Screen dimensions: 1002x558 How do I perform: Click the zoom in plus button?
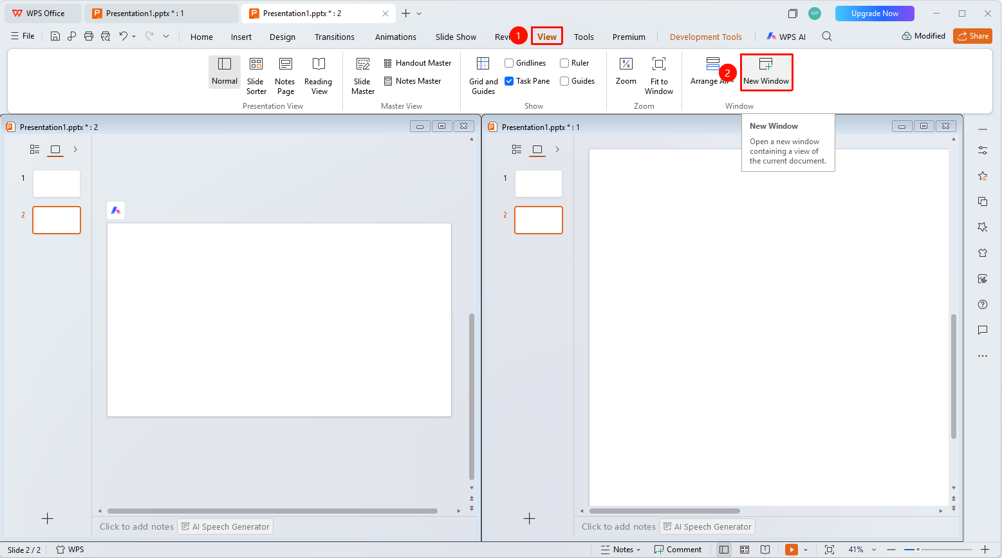[985, 550]
